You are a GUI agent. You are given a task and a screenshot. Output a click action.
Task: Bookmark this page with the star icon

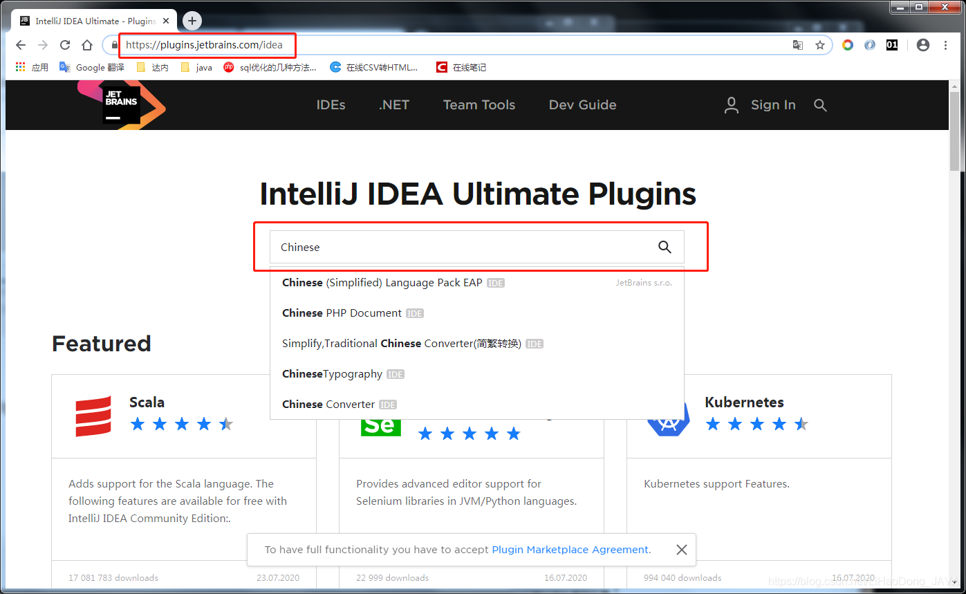(820, 45)
